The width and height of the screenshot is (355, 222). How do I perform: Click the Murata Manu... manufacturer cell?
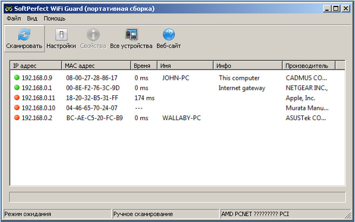pos(307,108)
